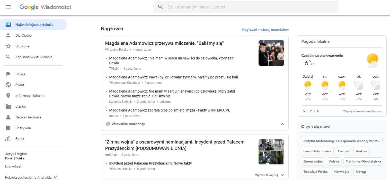Select the Najważniejsze artykuły sidebar icon
This screenshot has width=390, height=183.
tap(8, 25)
